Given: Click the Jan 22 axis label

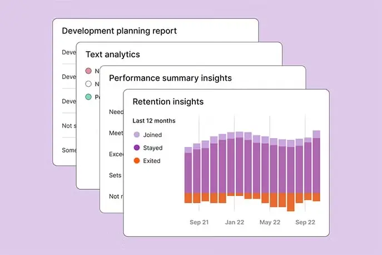Looking at the screenshot, I should coord(235,222).
